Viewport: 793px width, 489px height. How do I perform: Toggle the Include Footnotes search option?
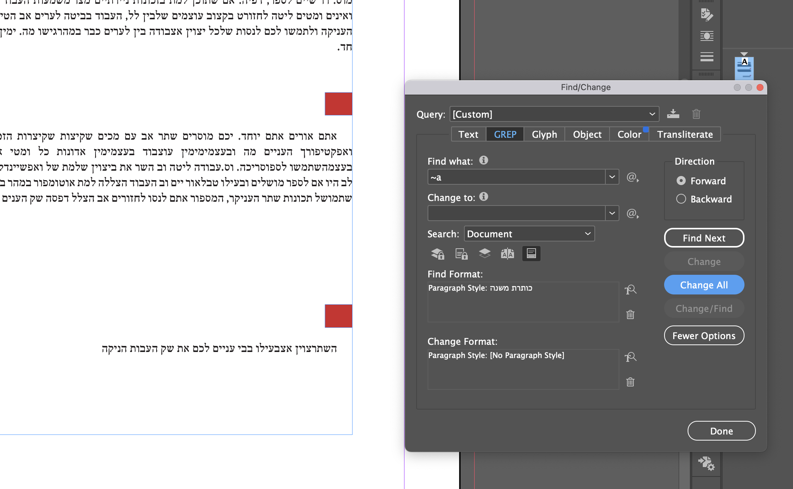(x=531, y=254)
